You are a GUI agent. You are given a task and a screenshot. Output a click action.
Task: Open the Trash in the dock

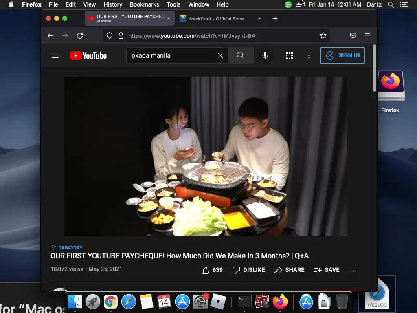click(x=342, y=302)
